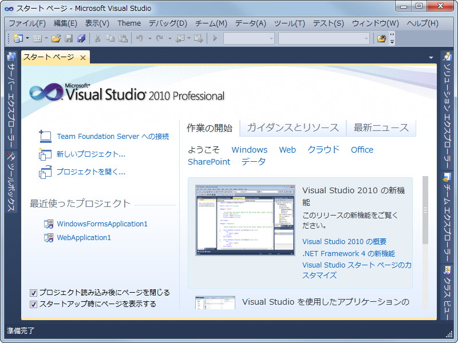This screenshot has width=458, height=343.
Task: Click the Open File folder icon
Action: [x=56, y=38]
